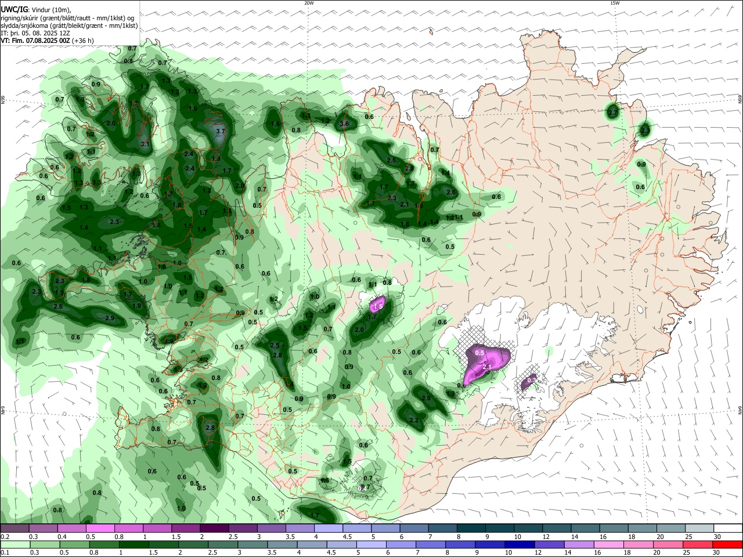The width and height of the screenshot is (743, 557).
Task: Click the 'slydda/snjókoma' description line
Action: click(69, 26)
